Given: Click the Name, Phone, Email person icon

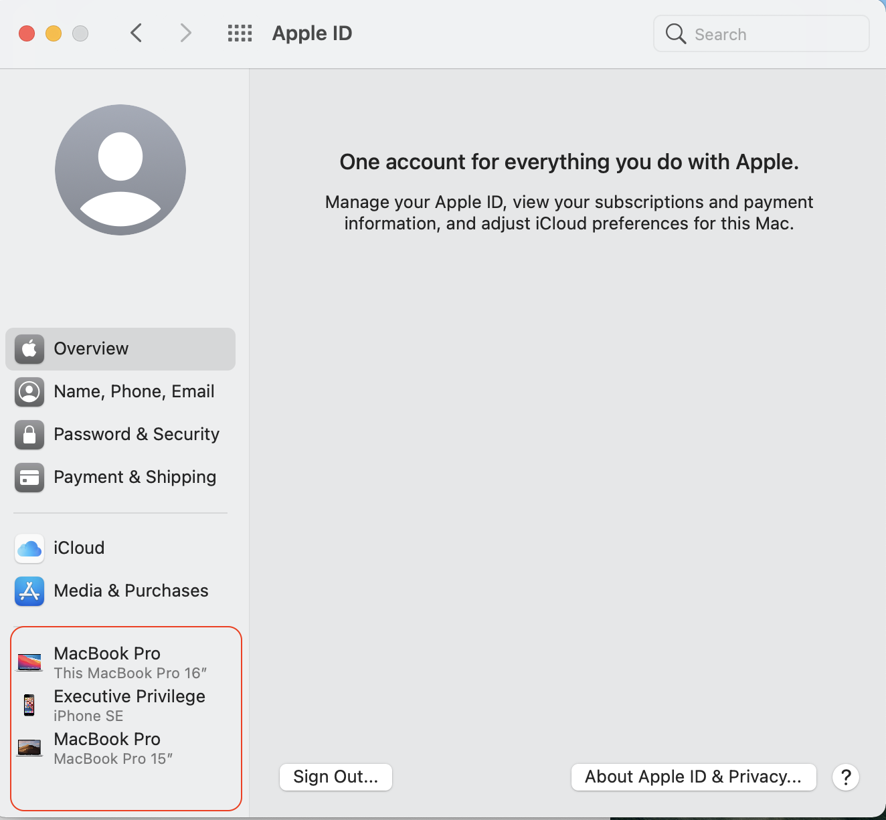Looking at the screenshot, I should pyautogui.click(x=29, y=392).
